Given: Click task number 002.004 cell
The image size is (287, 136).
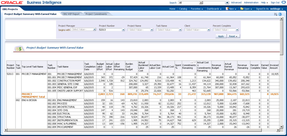Looking at the screenshot, I should point(52,110).
